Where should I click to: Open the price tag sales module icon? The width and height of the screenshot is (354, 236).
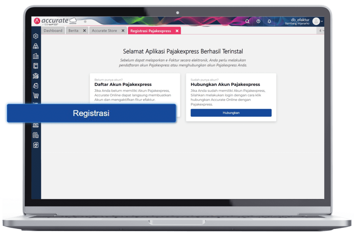[x=36, y=86]
